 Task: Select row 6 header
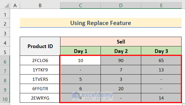coord(5,61)
